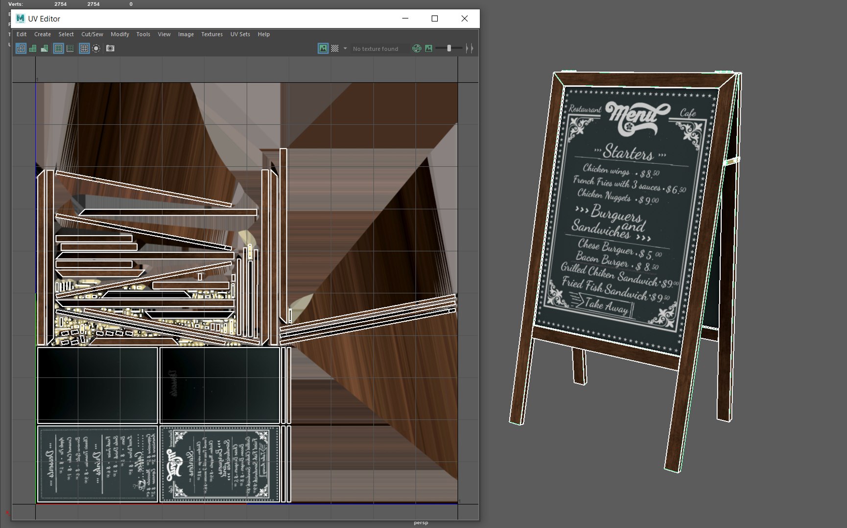This screenshot has height=528, width=847.
Task: Open the View menu
Action: click(x=164, y=34)
